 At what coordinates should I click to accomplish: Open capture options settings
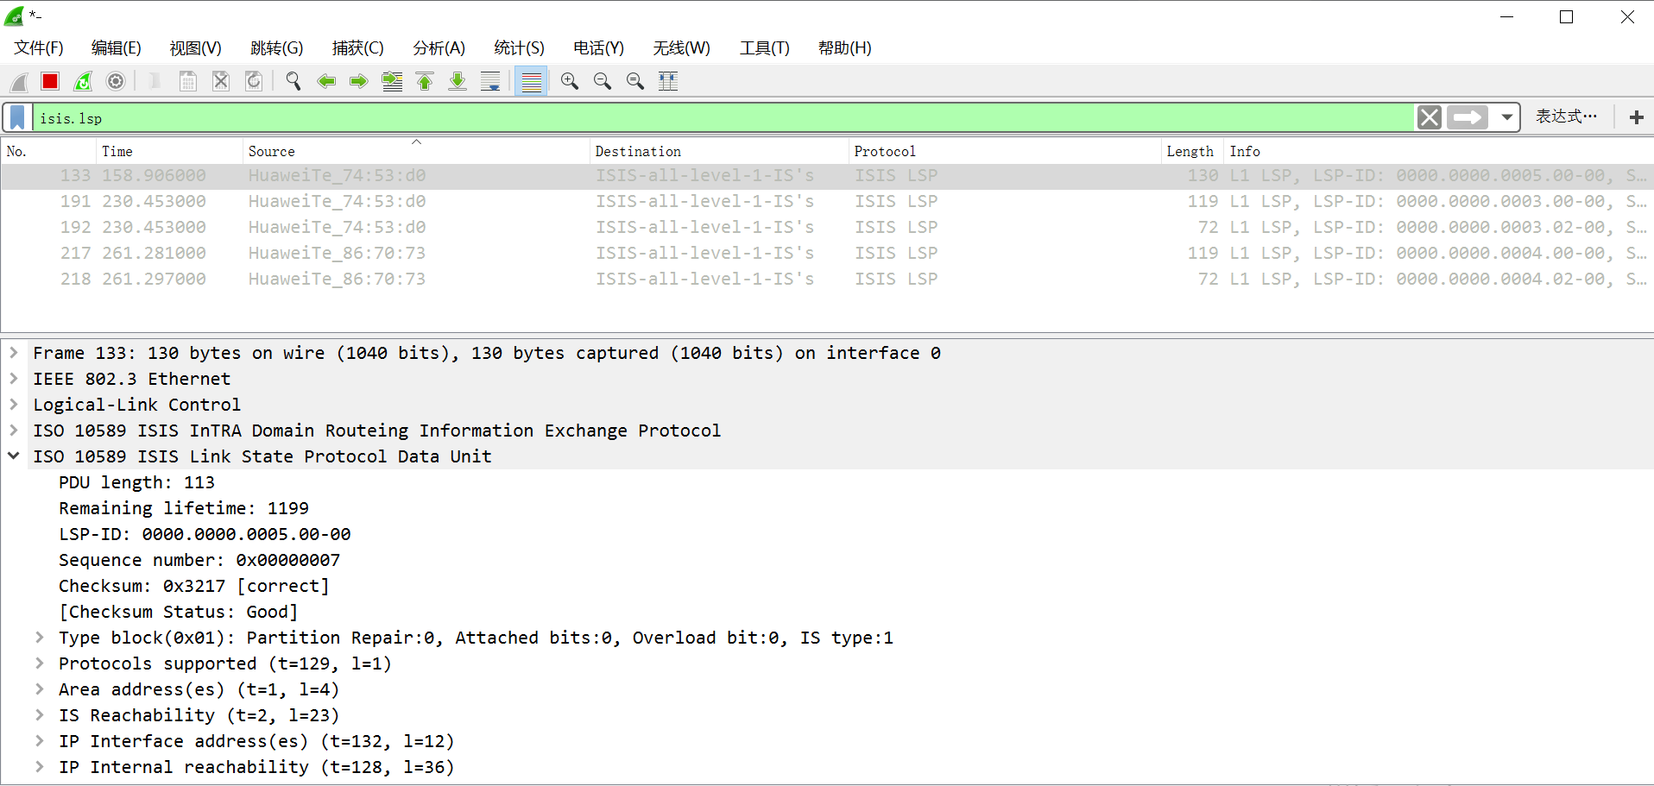pyautogui.click(x=115, y=81)
